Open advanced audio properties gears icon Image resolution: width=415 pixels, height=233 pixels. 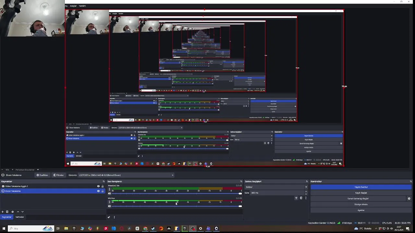pyautogui.click(x=109, y=217)
